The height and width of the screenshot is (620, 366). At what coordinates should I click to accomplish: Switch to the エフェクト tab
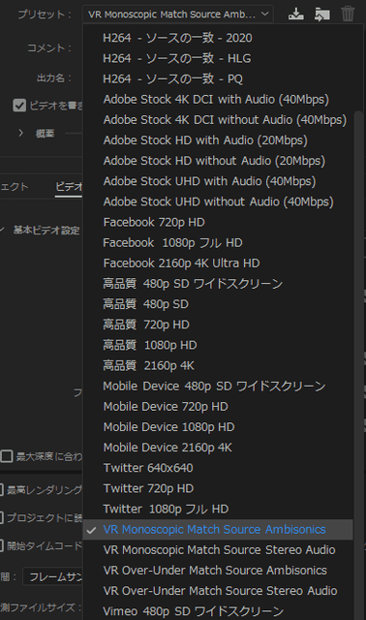(x=15, y=186)
